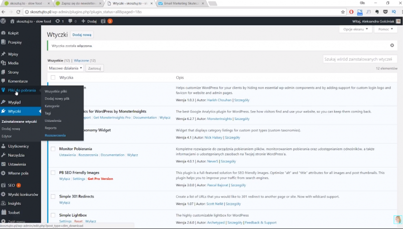Toggle select-all checkbox beside Wtyczka header
Viewport: 403px width, 229px height.
click(x=53, y=77)
